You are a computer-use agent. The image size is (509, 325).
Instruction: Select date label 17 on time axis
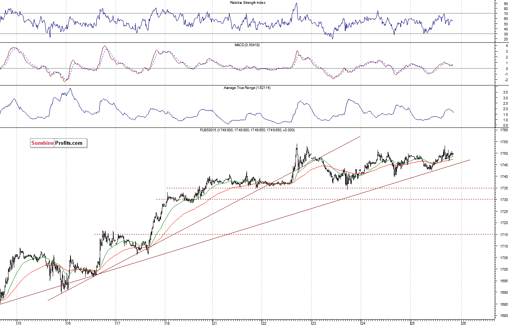coord(119,323)
